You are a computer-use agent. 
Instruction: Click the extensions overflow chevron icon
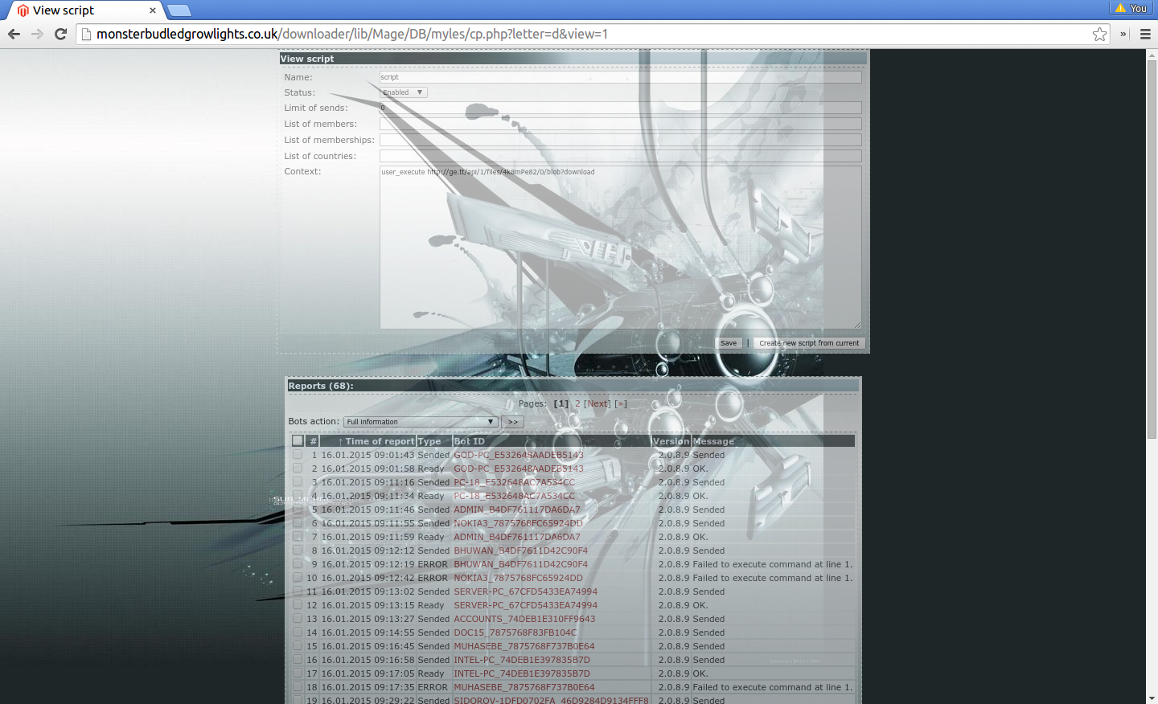point(1123,34)
